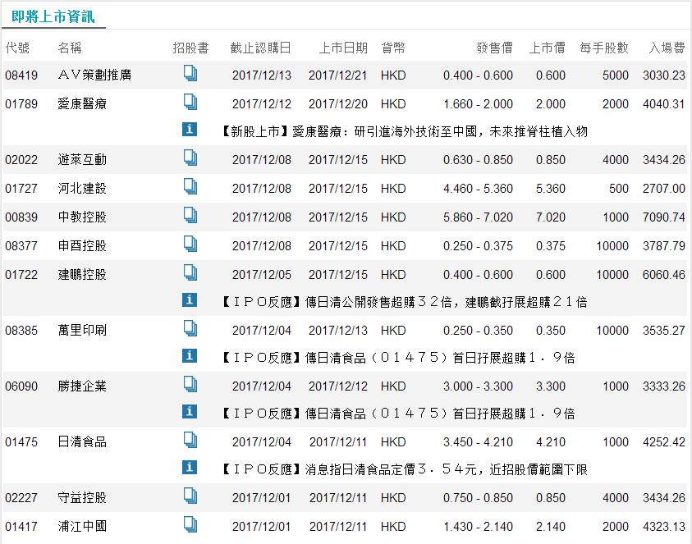The height and width of the screenshot is (544, 692).
Task: Click the info icon below 勝捷企業
Action: (x=190, y=413)
